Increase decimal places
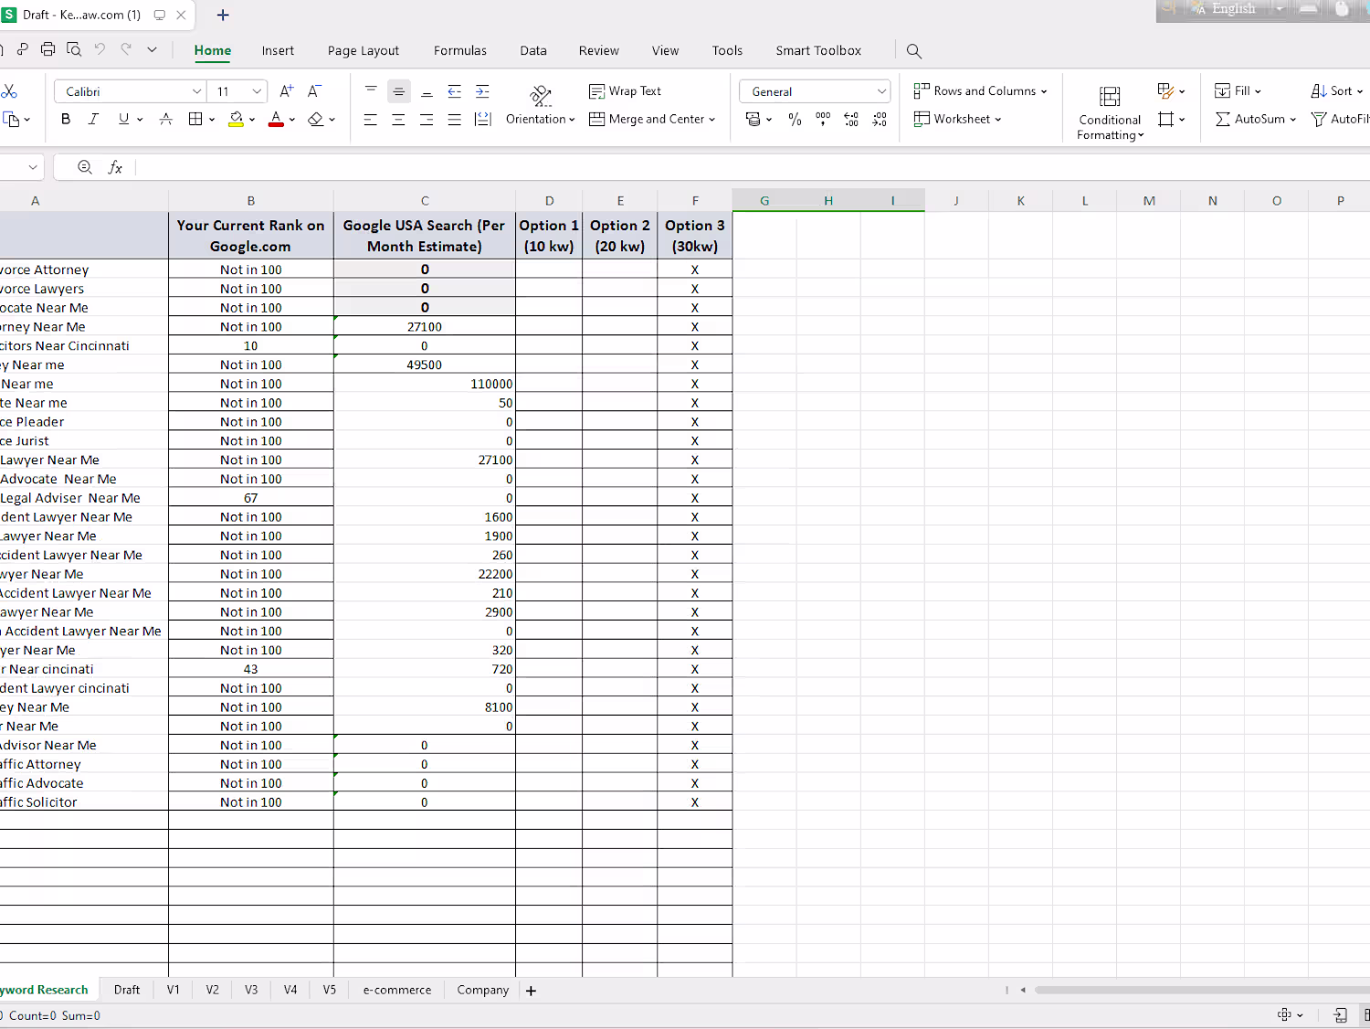 (851, 120)
